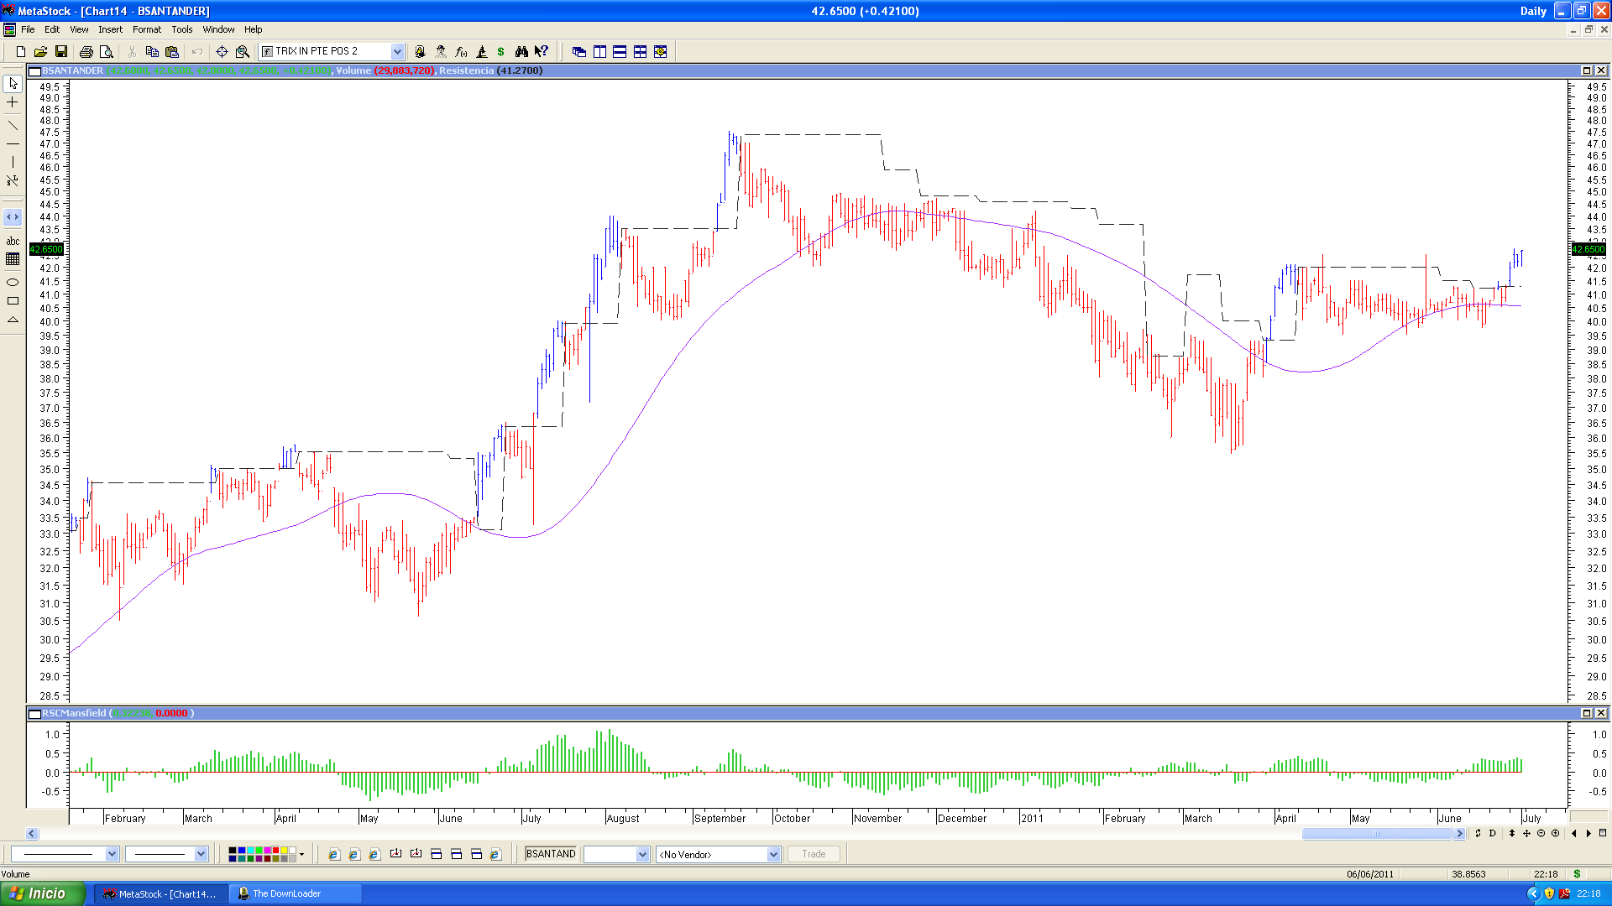This screenshot has width=1612, height=906.
Task: Activate the context Help pointer icon
Action: pos(542,51)
